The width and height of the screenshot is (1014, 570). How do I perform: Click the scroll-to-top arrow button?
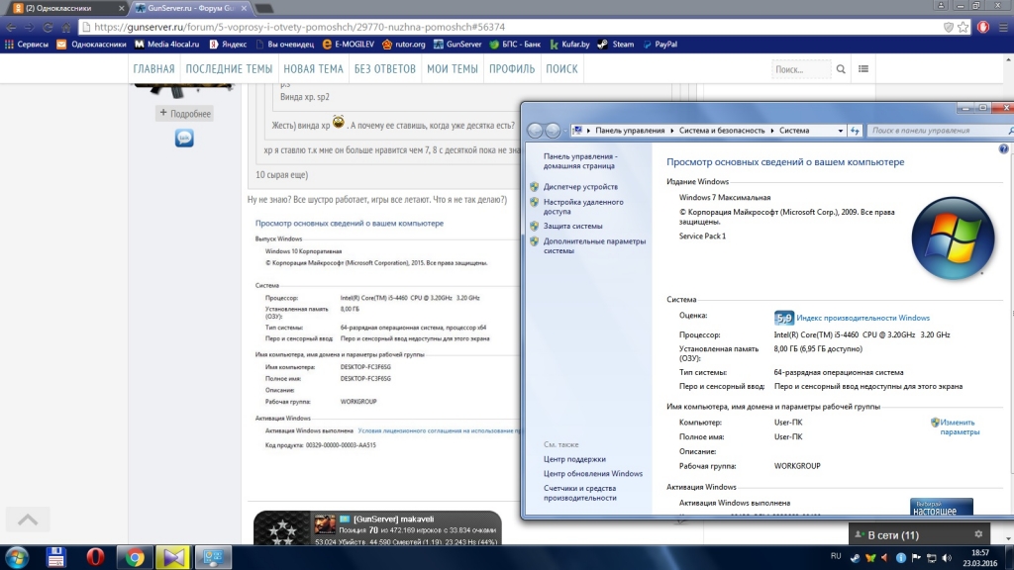pyautogui.click(x=28, y=520)
